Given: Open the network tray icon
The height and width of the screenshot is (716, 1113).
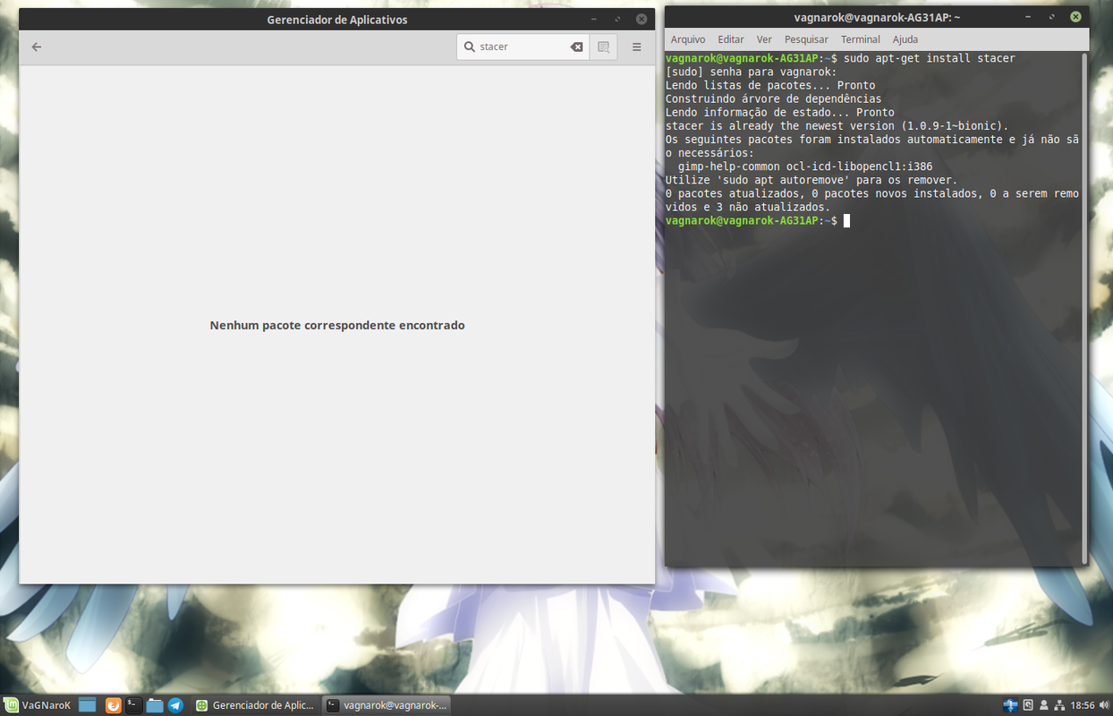Looking at the screenshot, I should coord(1059,705).
